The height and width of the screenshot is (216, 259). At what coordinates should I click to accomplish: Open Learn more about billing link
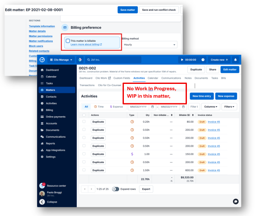coord(86,44)
